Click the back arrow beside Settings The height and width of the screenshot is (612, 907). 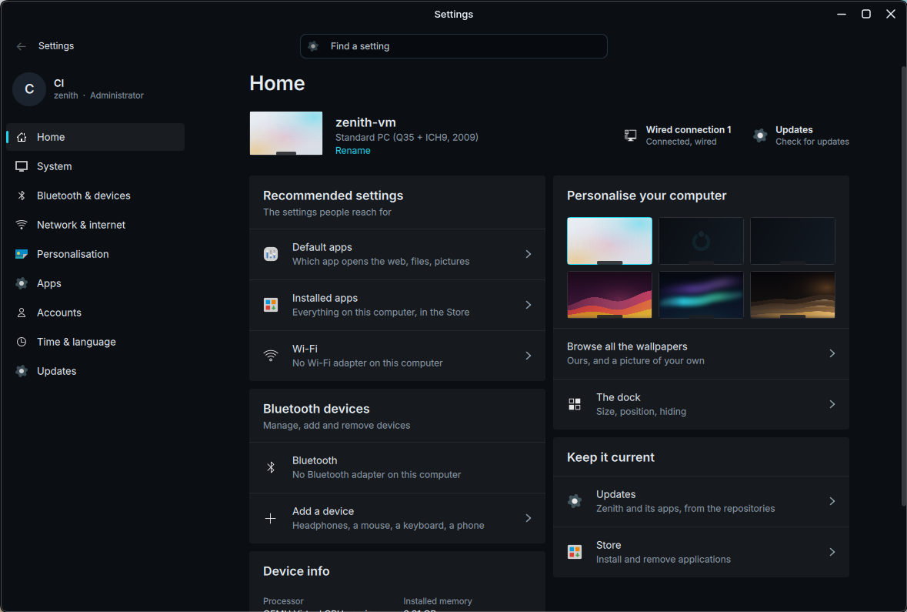pos(22,46)
